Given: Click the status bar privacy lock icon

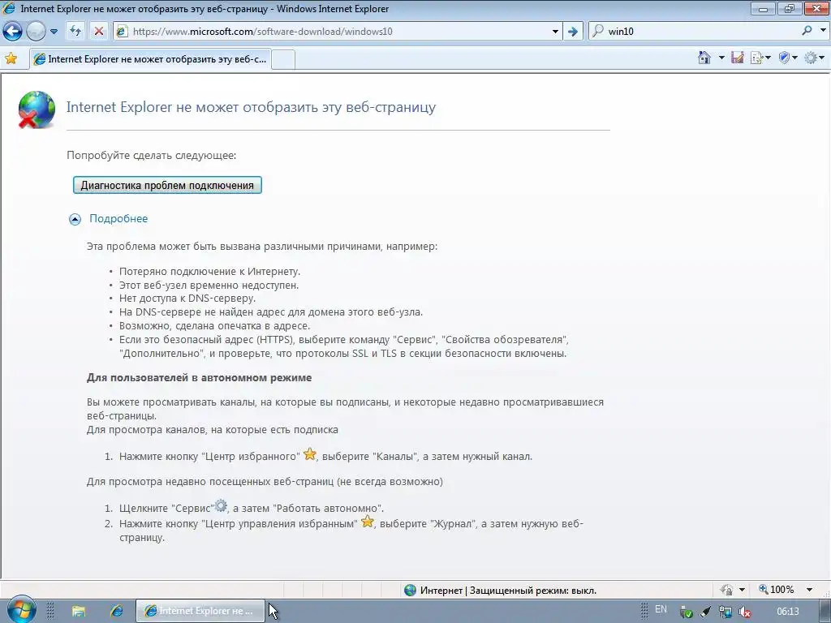Looking at the screenshot, I should coord(727,590).
